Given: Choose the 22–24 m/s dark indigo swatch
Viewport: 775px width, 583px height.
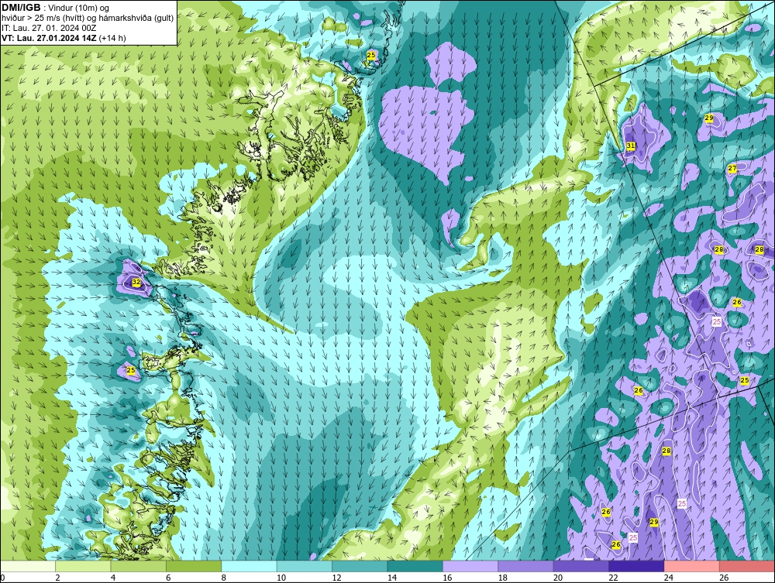Looking at the screenshot, I should pyautogui.click(x=636, y=566).
